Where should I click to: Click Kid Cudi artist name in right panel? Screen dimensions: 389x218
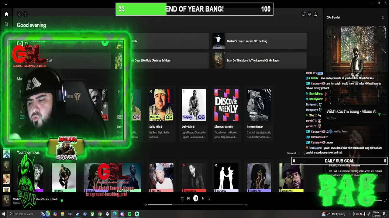tap(331, 118)
